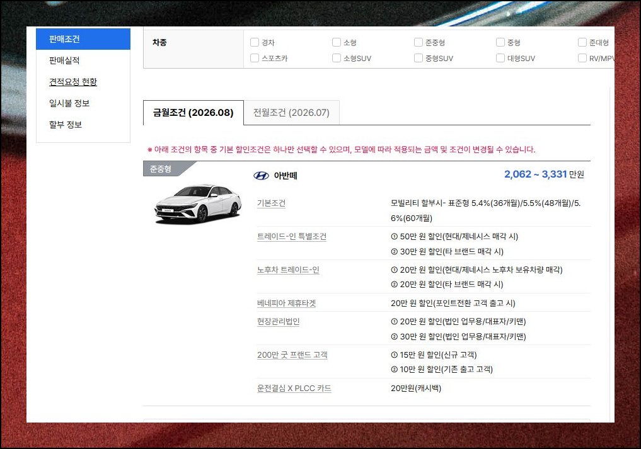
Task: Check the RV/MPV checkbox
Action: coord(582,58)
